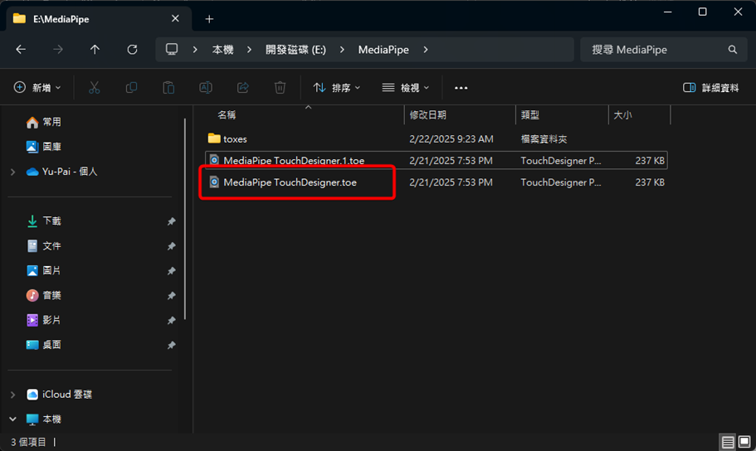This screenshot has height=451, width=756.
Task: Click the Delete trash can icon
Action: 280,88
